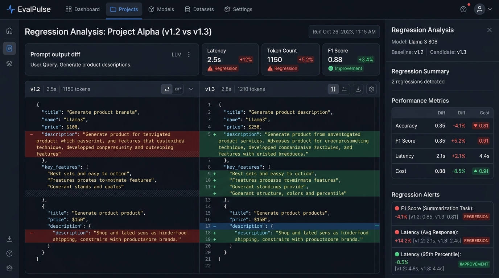Open the sidebar settings gear
The image size is (499, 278).
click(x=9, y=268)
